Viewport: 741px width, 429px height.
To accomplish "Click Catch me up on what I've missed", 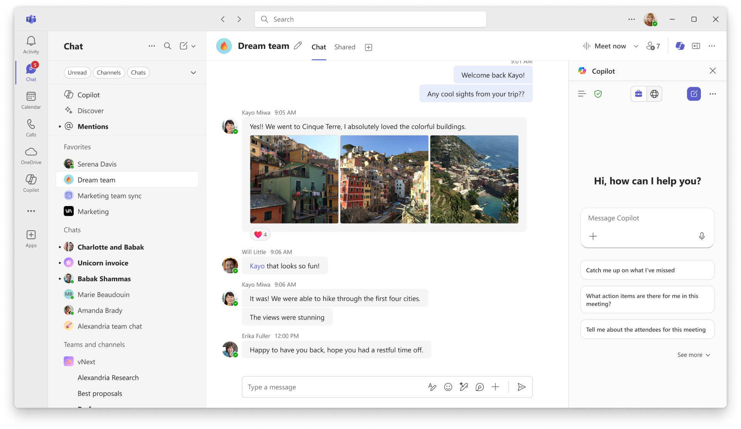I will coord(647,270).
